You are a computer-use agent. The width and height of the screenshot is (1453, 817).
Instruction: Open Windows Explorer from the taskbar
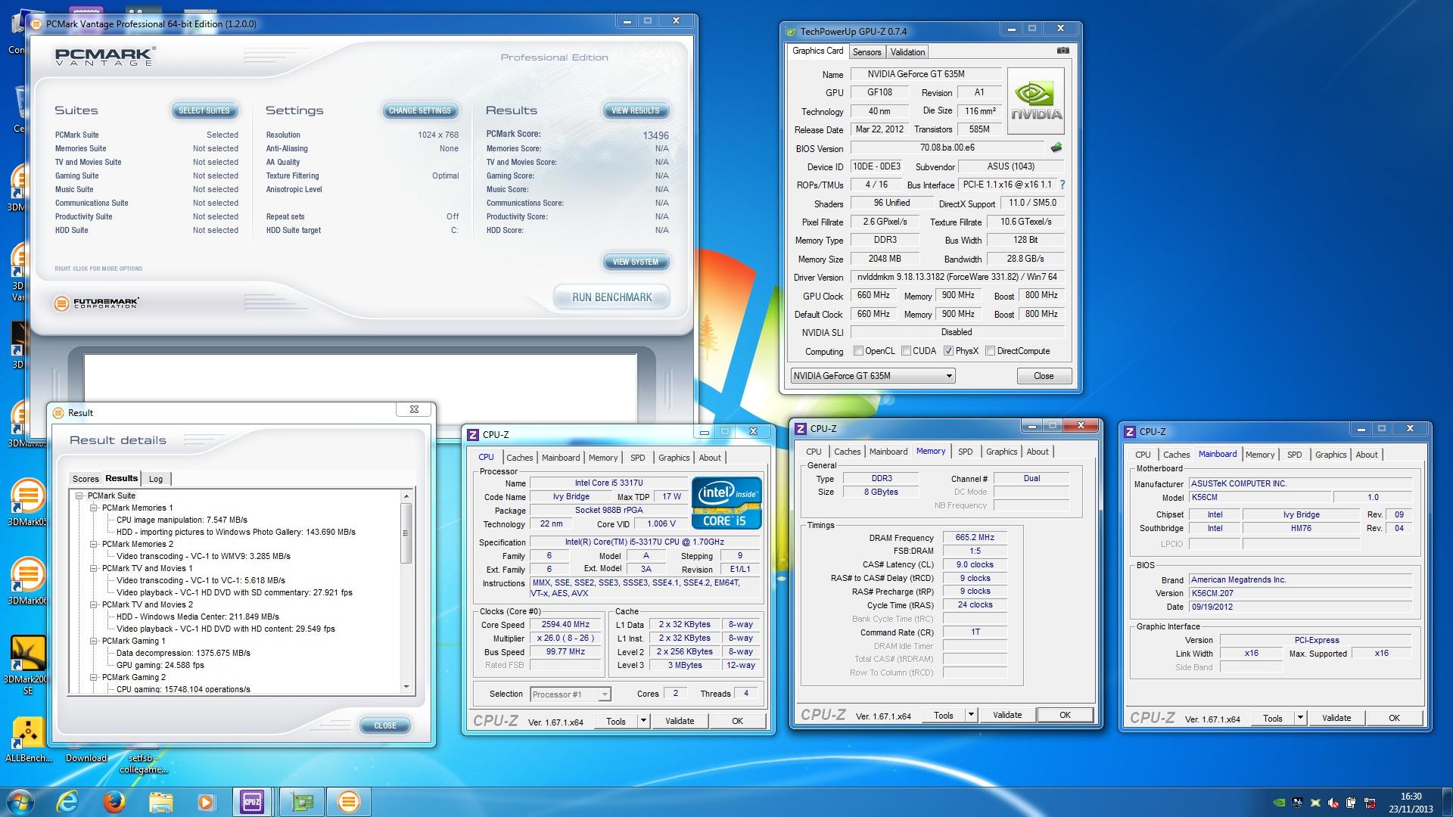point(160,801)
